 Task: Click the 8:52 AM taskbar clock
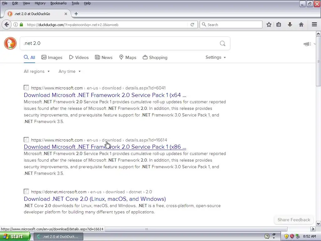[309, 236]
